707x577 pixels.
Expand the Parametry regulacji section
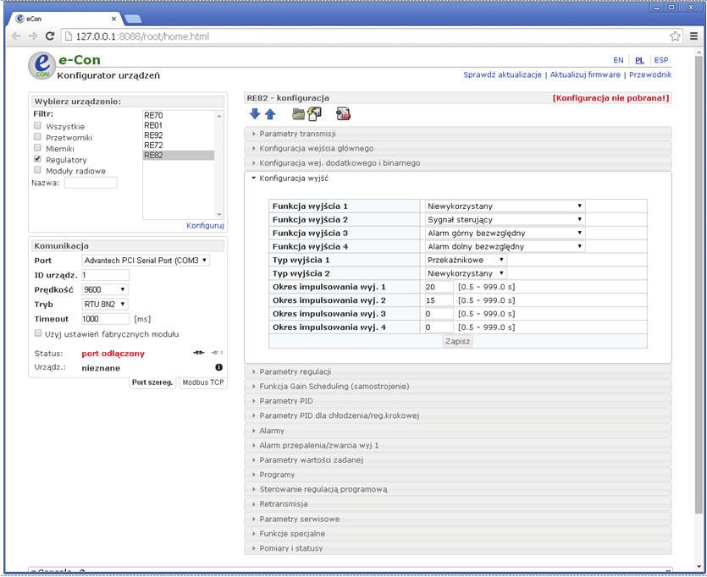pyautogui.click(x=458, y=371)
